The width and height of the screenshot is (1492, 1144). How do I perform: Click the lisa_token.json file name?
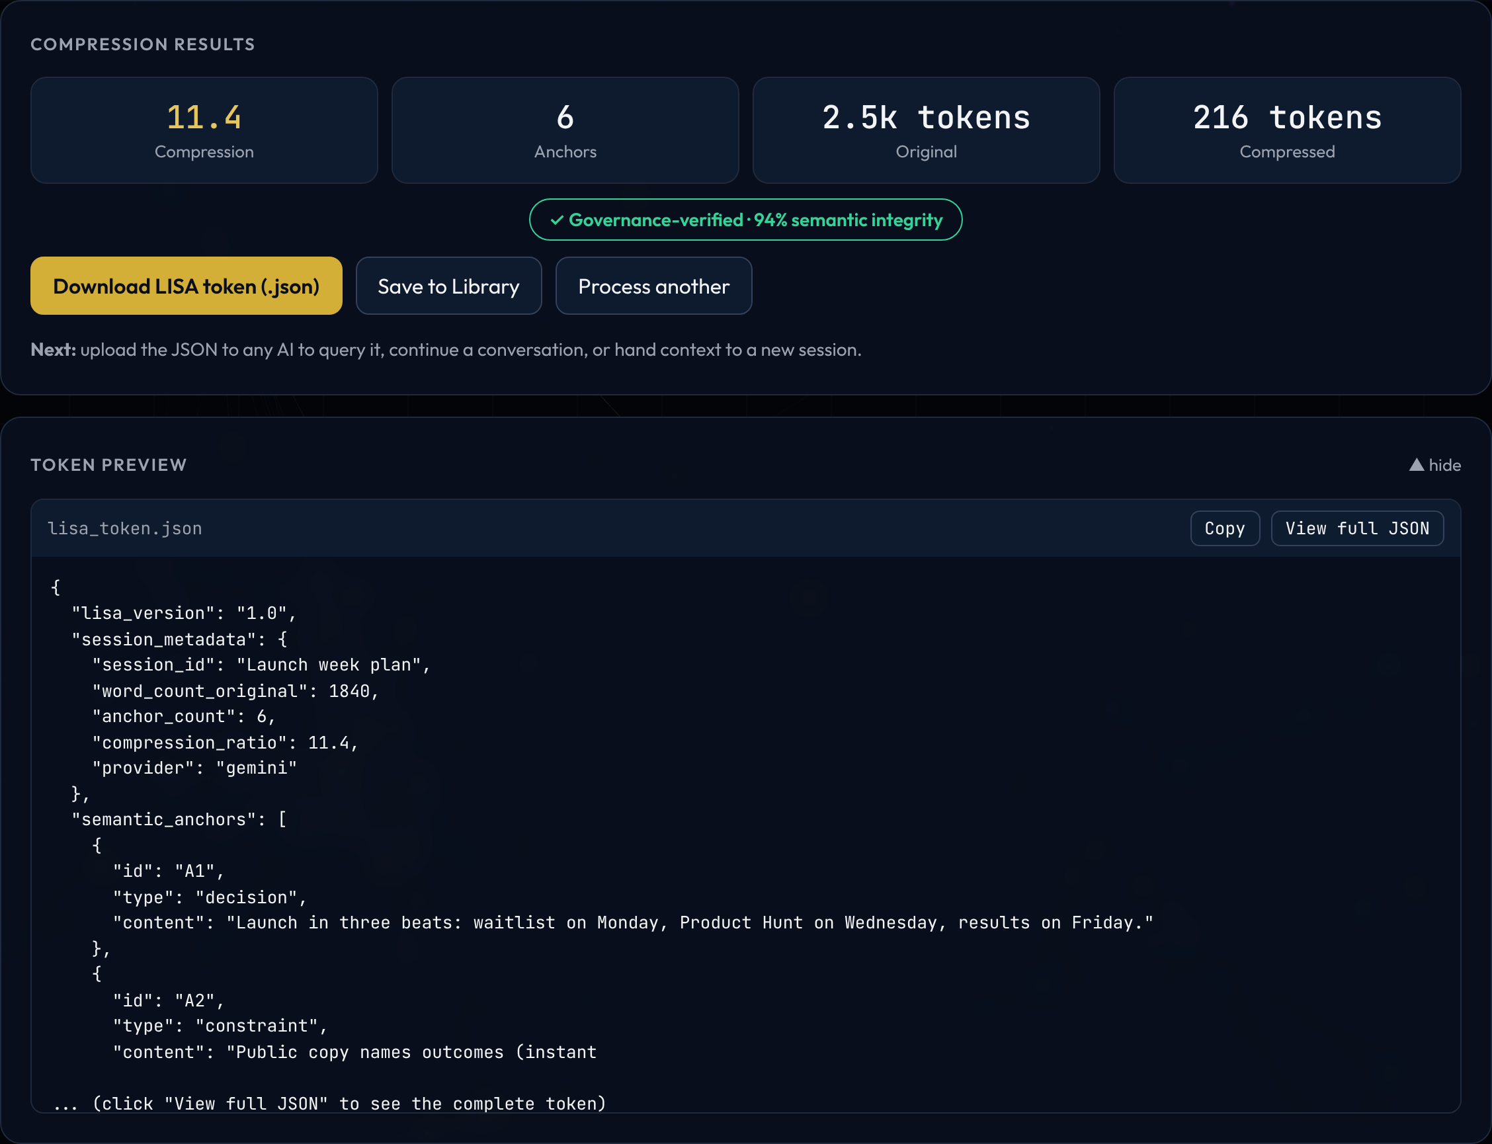click(x=124, y=528)
